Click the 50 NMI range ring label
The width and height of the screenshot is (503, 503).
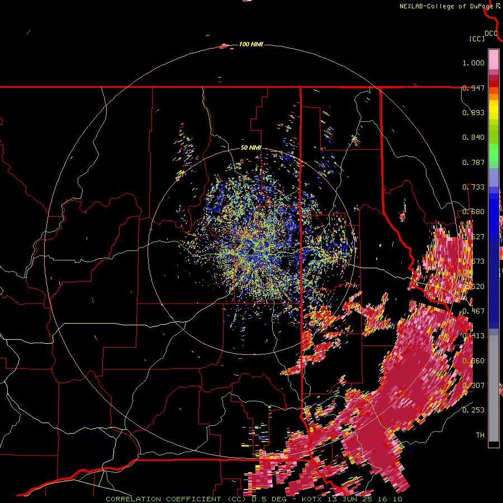251,148
